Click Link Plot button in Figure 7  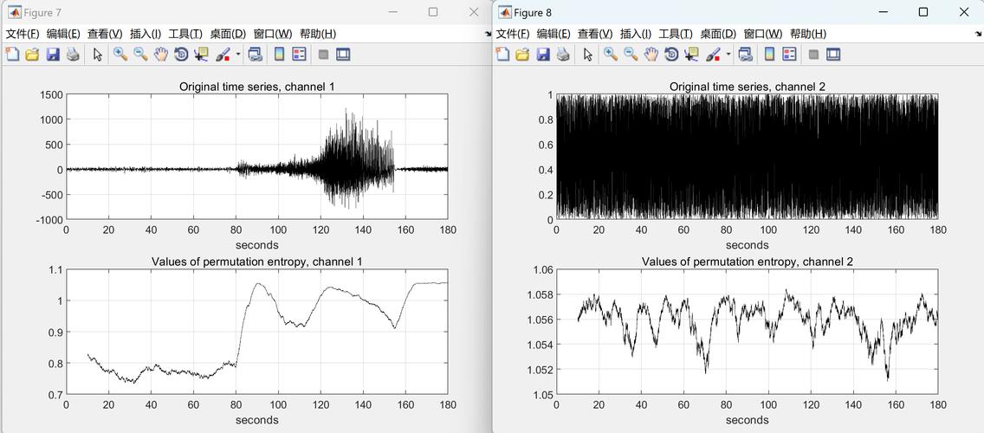click(256, 55)
